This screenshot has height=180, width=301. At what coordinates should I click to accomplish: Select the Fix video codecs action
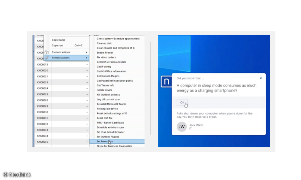106,57
